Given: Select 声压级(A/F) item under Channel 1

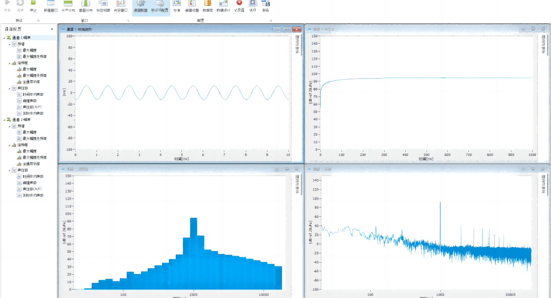Looking at the screenshot, I should [32, 107].
